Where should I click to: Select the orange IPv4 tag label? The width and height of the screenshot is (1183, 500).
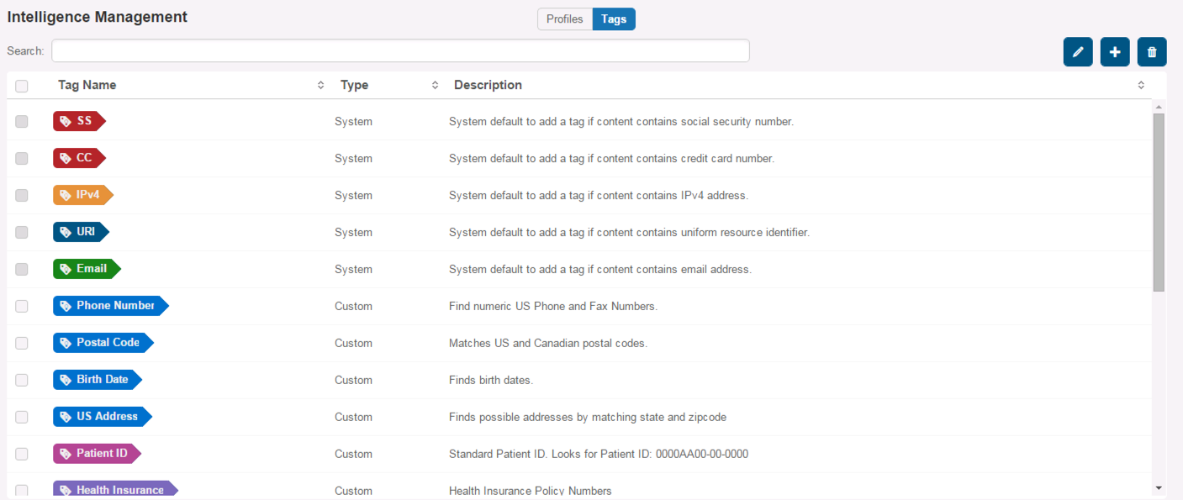(82, 195)
